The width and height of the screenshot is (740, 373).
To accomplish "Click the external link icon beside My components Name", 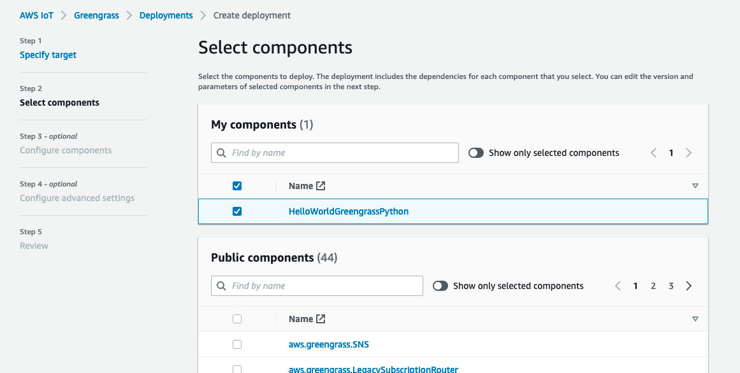I will pyautogui.click(x=321, y=186).
